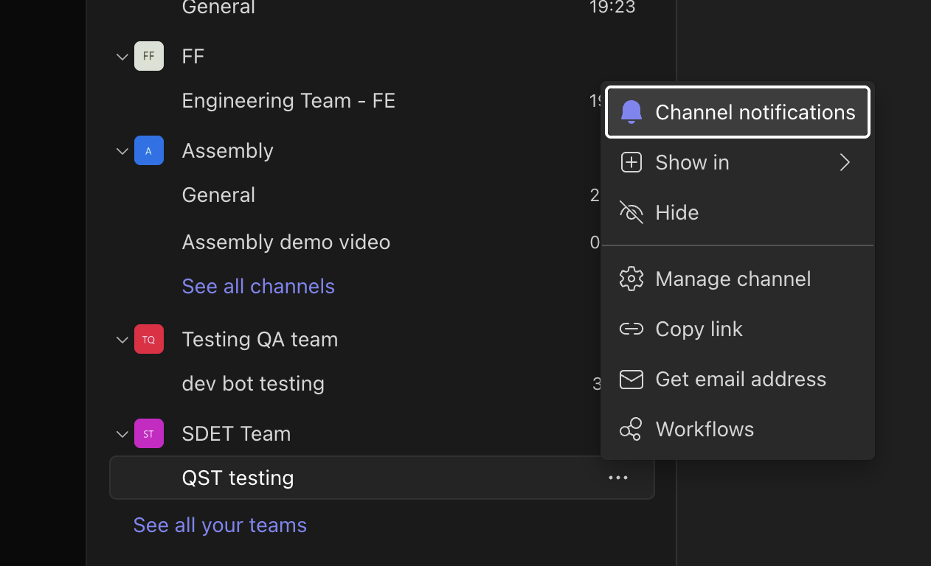This screenshot has width=931, height=566.
Task: Click the gear icon for Manage channel
Action: pos(631,279)
